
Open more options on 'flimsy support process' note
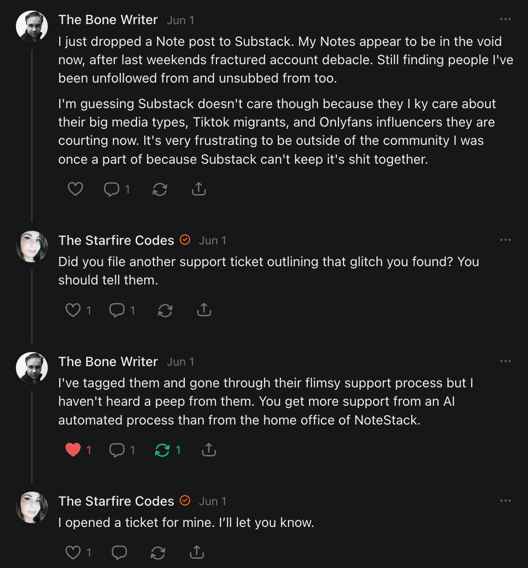tap(505, 361)
